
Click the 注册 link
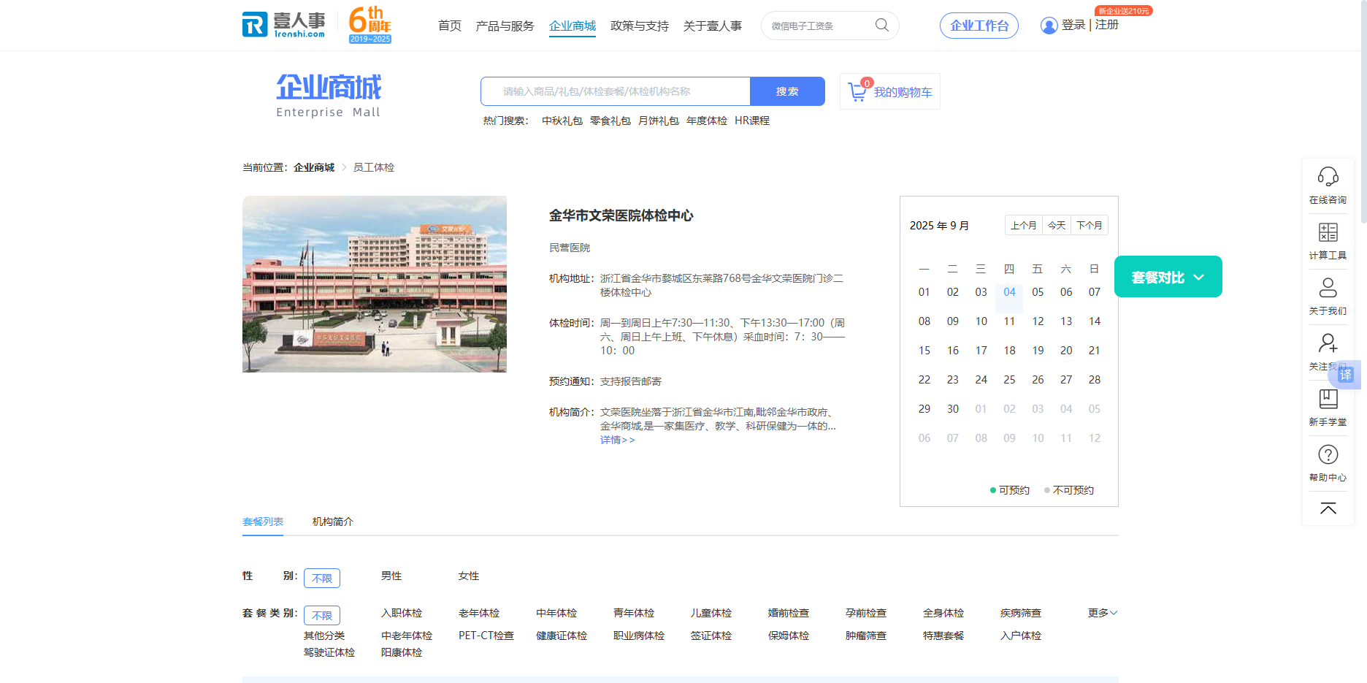1107,25
